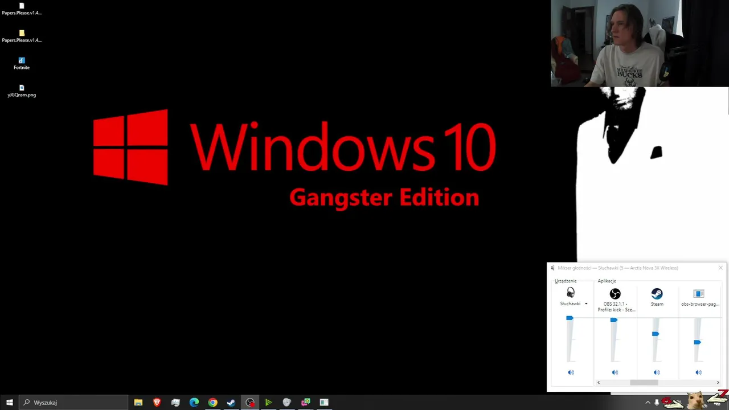Open Brave browser from the taskbar
729x410 pixels.
click(x=157, y=403)
